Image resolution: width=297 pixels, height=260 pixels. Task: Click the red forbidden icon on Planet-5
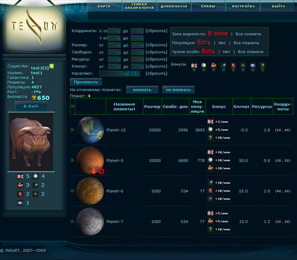tap(102, 171)
